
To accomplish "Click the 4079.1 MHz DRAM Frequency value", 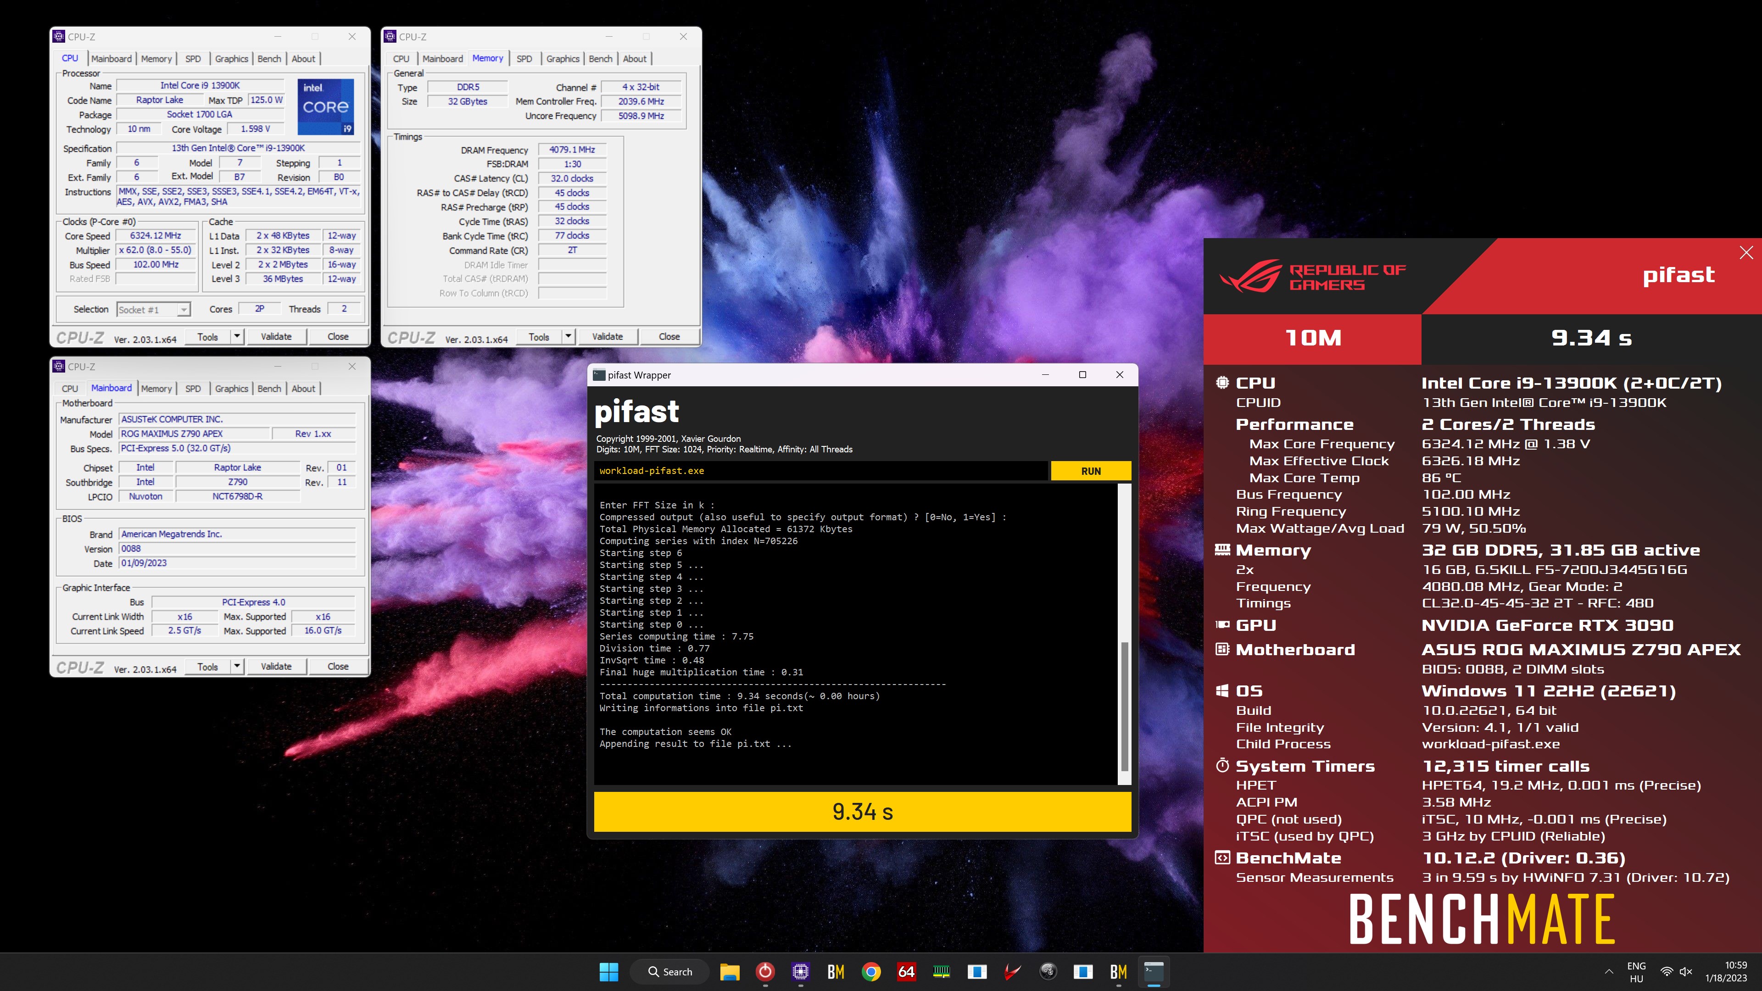I will [572, 150].
